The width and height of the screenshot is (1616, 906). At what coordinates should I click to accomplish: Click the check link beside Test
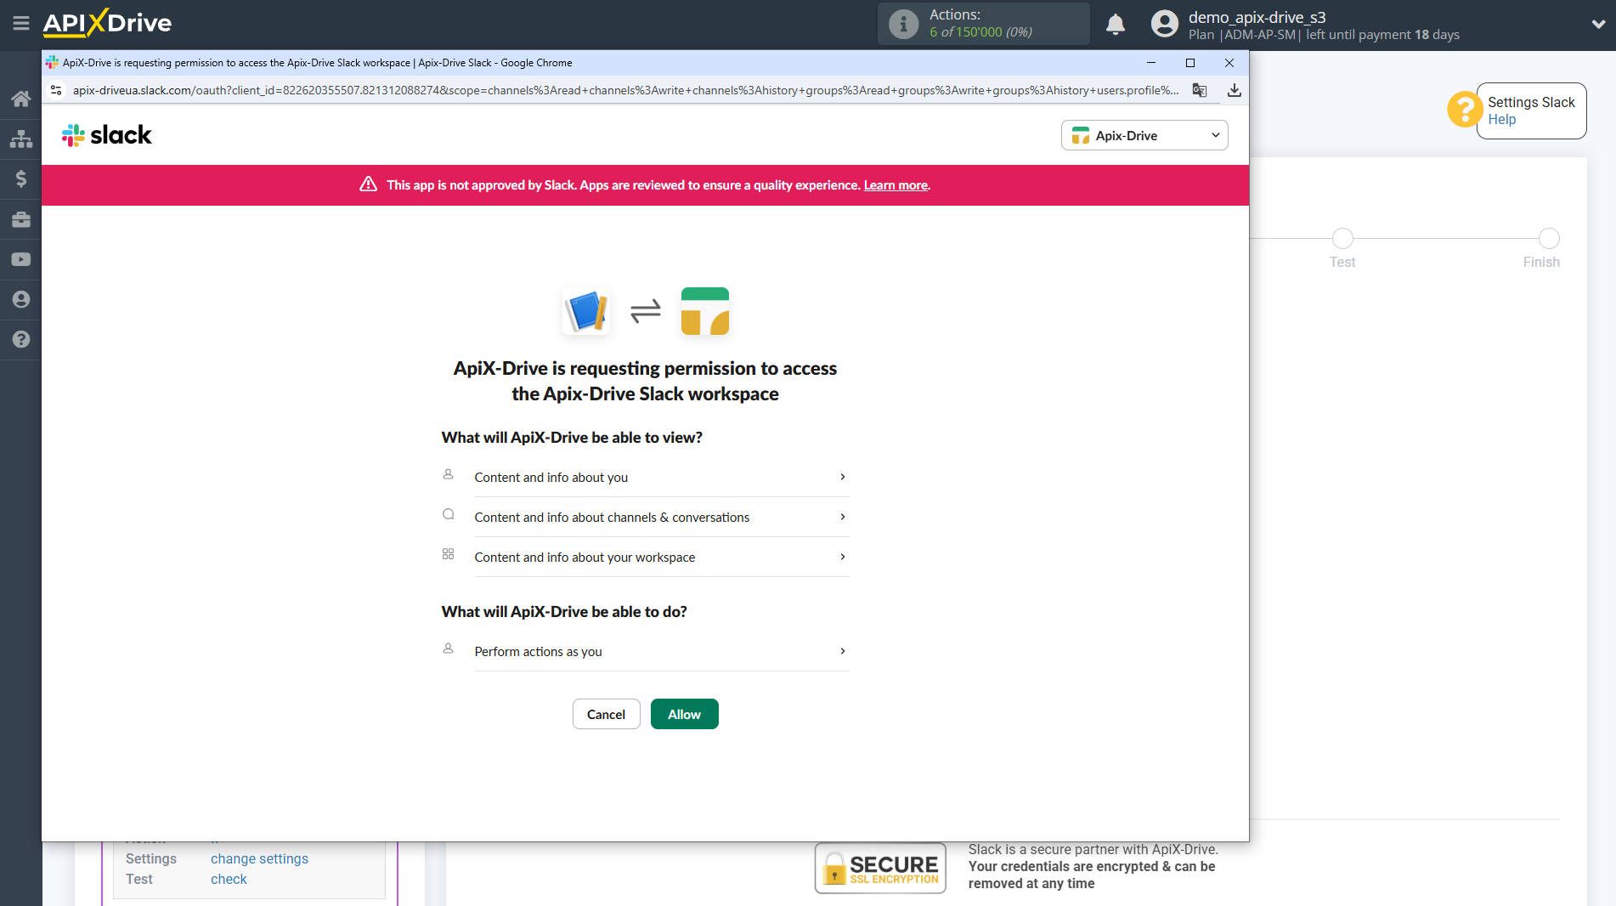229,879
